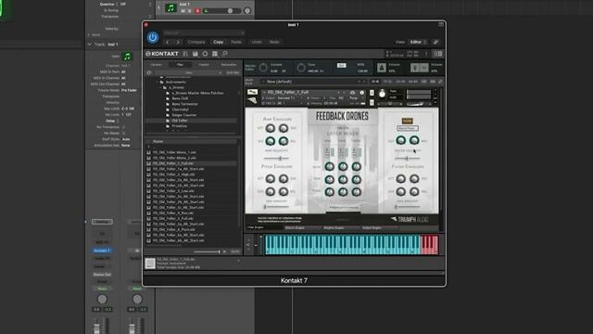Click the Undo button in plugin header
Viewport: 593px width, 334px height.
pyautogui.click(x=257, y=42)
